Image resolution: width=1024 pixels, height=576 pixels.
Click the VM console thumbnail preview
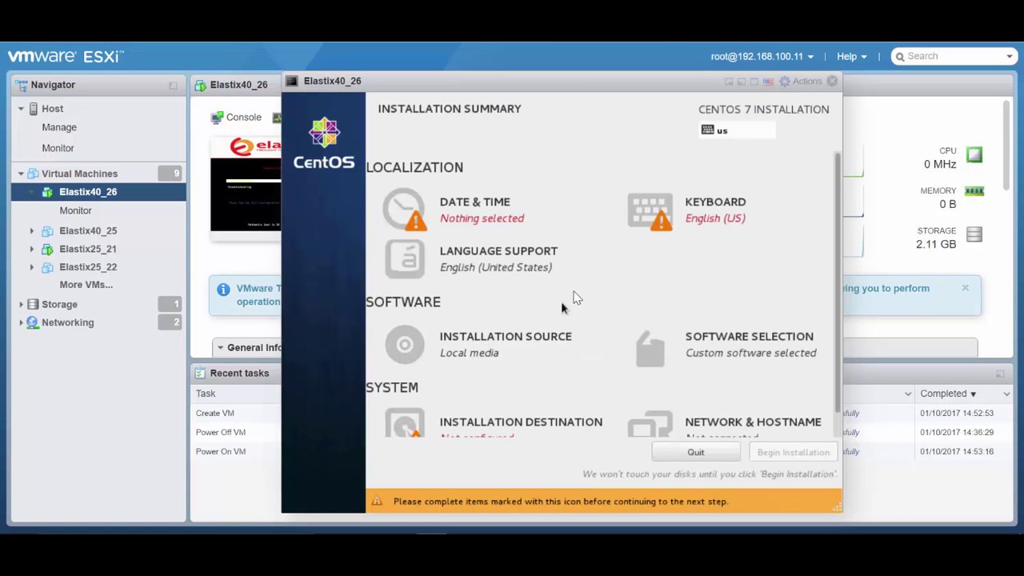coord(246,184)
